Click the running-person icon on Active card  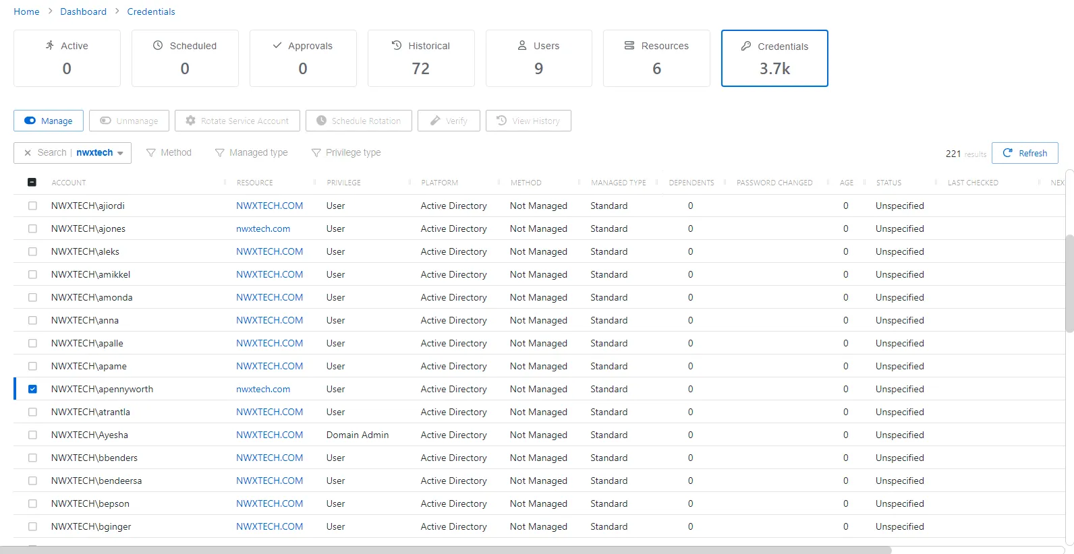tap(50, 45)
